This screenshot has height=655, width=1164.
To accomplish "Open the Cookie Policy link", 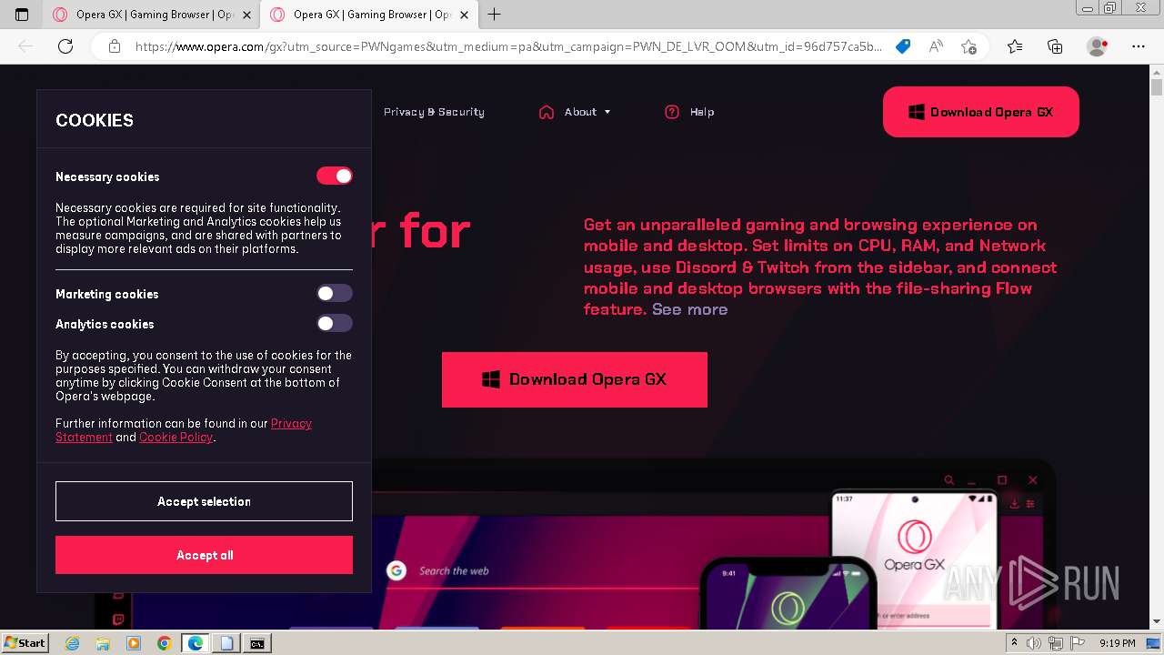I will (x=176, y=438).
